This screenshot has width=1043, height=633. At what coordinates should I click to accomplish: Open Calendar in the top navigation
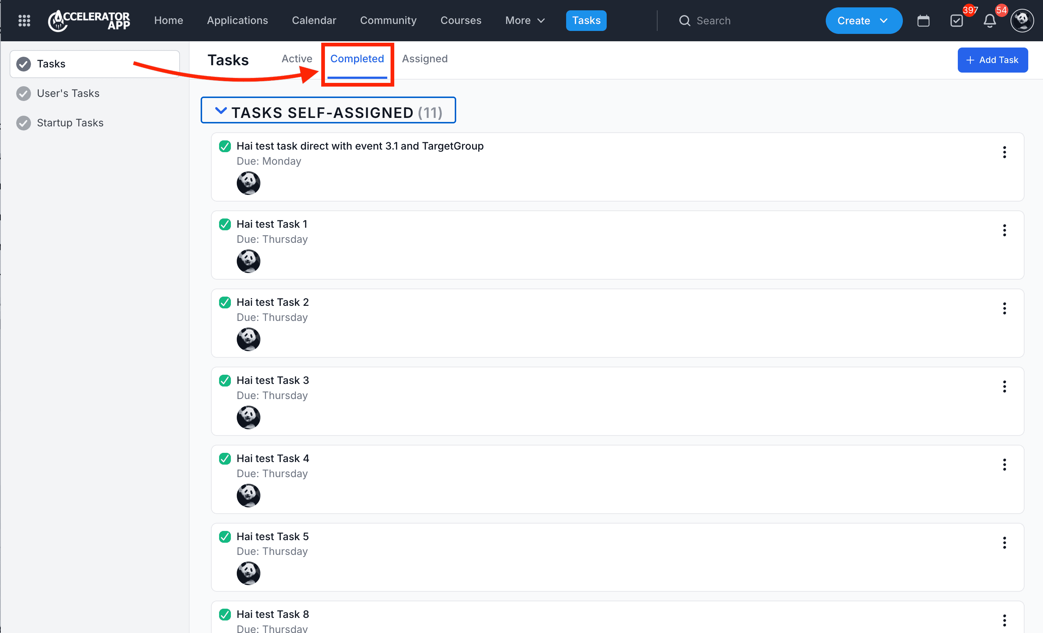pyautogui.click(x=314, y=20)
